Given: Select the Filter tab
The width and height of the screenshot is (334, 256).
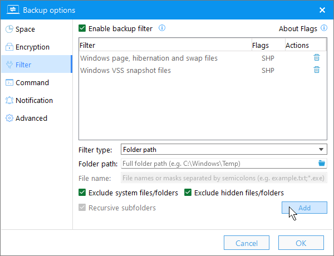Looking at the screenshot, I should click(x=37, y=64).
